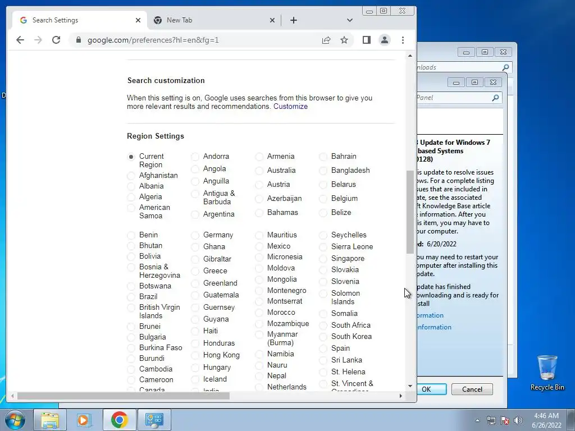Select Brazil as the region
Viewport: 575px width, 431px height.
(131, 297)
